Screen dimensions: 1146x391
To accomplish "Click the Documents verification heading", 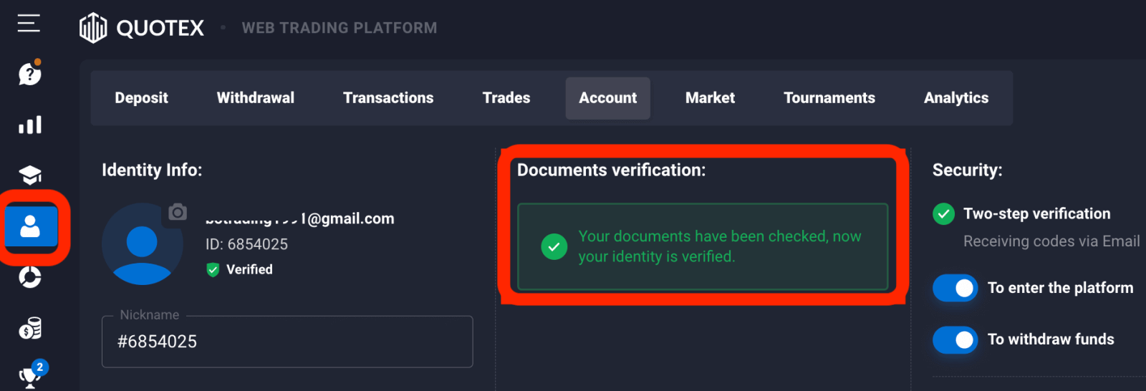I will point(612,170).
